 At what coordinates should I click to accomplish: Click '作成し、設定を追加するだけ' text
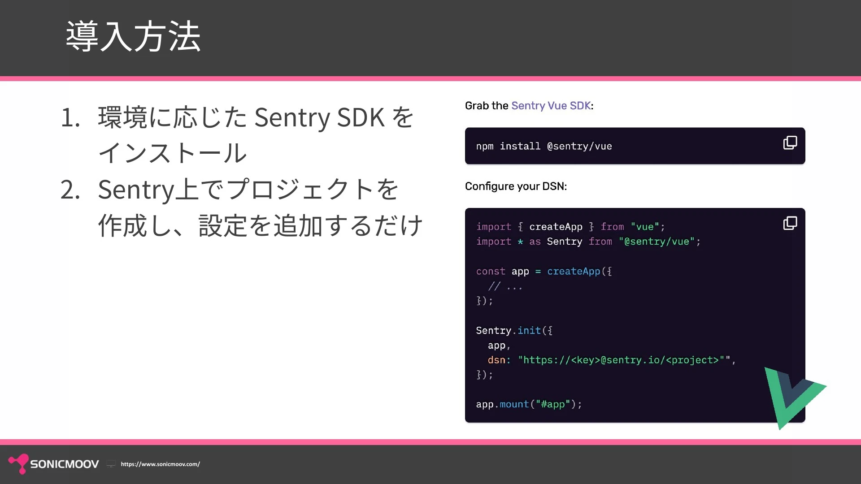[x=261, y=225]
